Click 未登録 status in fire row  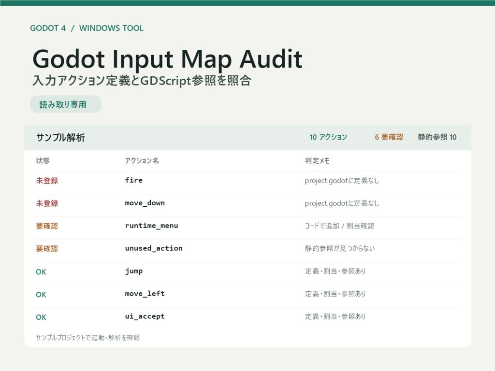(x=47, y=181)
